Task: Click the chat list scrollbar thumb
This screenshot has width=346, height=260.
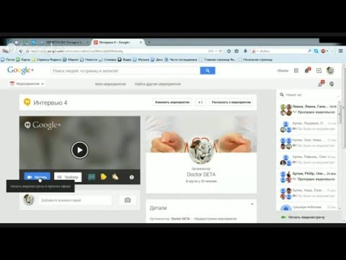Action: [x=340, y=114]
